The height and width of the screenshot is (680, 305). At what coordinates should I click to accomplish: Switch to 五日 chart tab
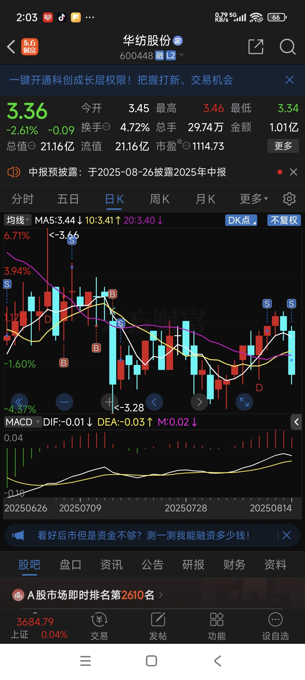[x=68, y=199]
